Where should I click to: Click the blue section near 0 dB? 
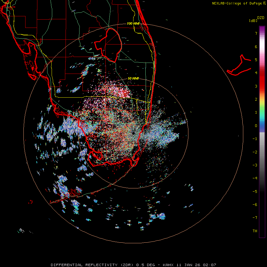262,127
